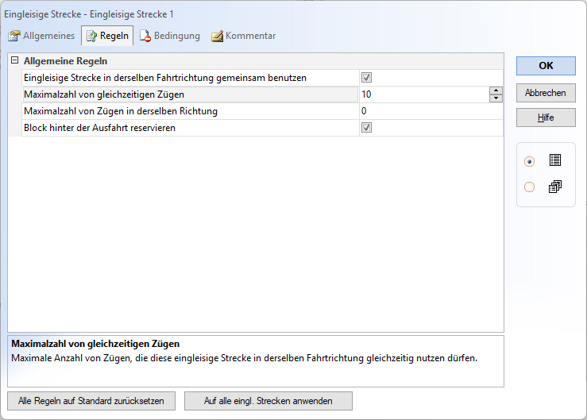The height and width of the screenshot is (420, 587).
Task: Collapse the Allgemeine Regeln section
Action: 14,60
